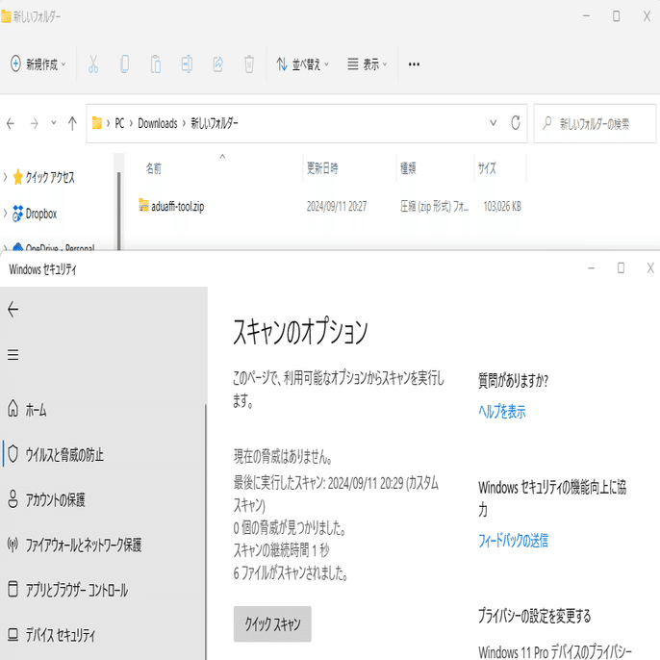Screen dimensions: 660x660
Task: Click the Paste clipboard icon in Explorer
Action: [156, 63]
